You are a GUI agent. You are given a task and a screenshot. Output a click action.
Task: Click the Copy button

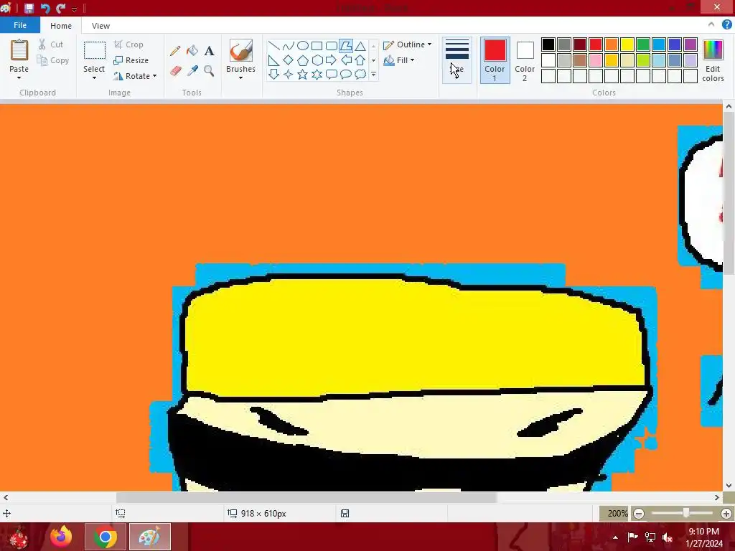53,60
